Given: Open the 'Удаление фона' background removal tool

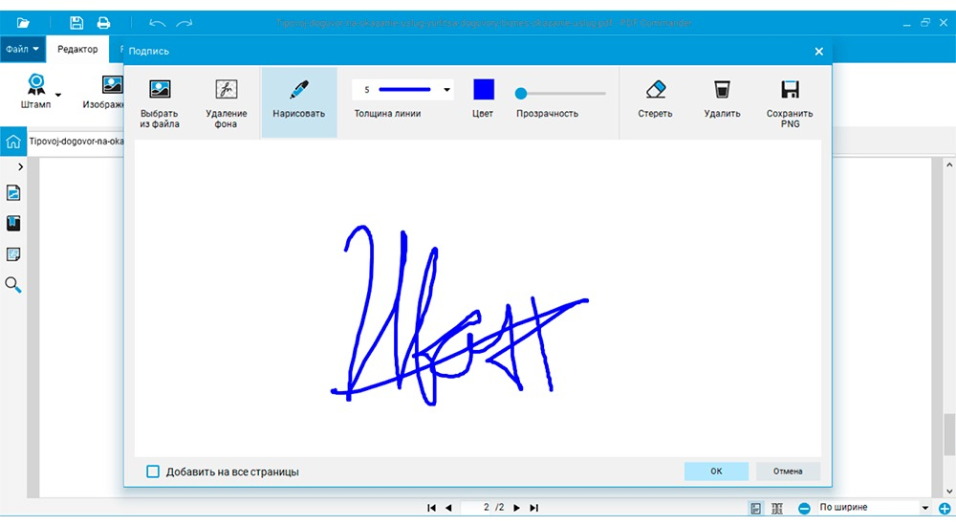Looking at the screenshot, I should click(x=227, y=89).
